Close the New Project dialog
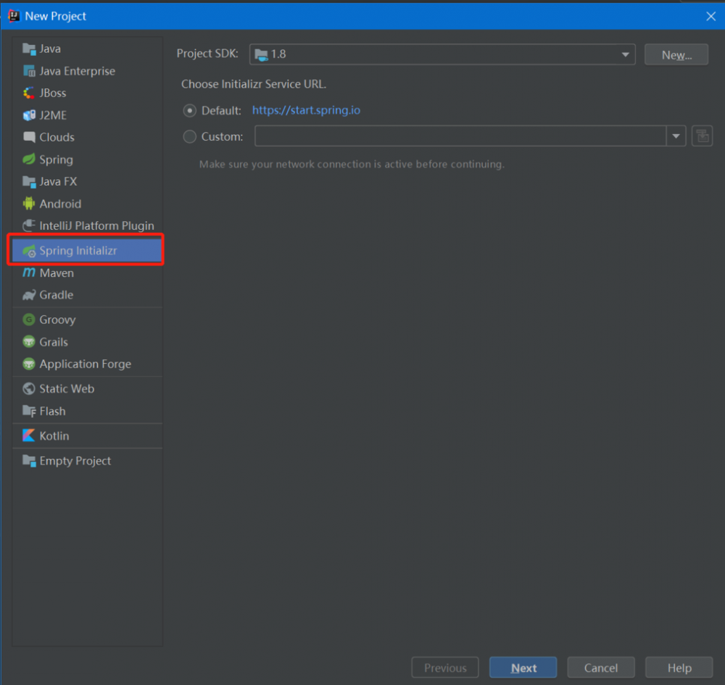 coord(710,16)
